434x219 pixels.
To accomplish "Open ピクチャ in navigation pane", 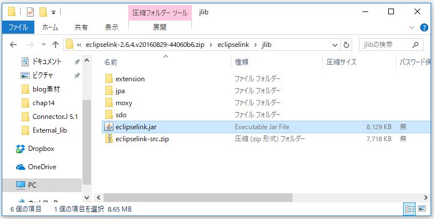I will pyautogui.click(x=42, y=75).
